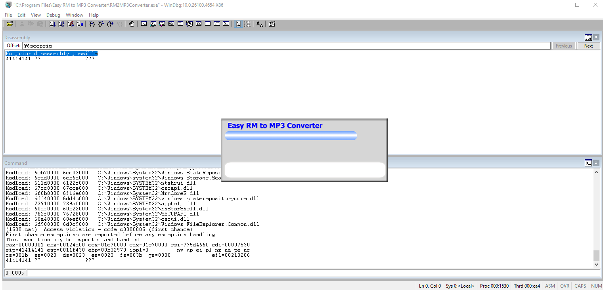Click the Step Over braces icon
603x290 pixels.
101,24
